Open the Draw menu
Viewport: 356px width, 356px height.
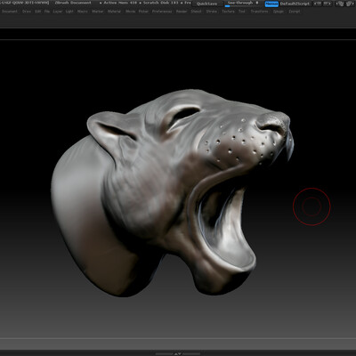tap(27, 12)
